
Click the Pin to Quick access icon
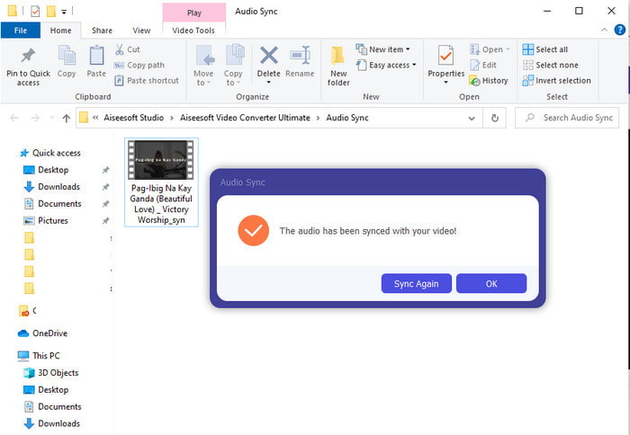click(x=28, y=56)
